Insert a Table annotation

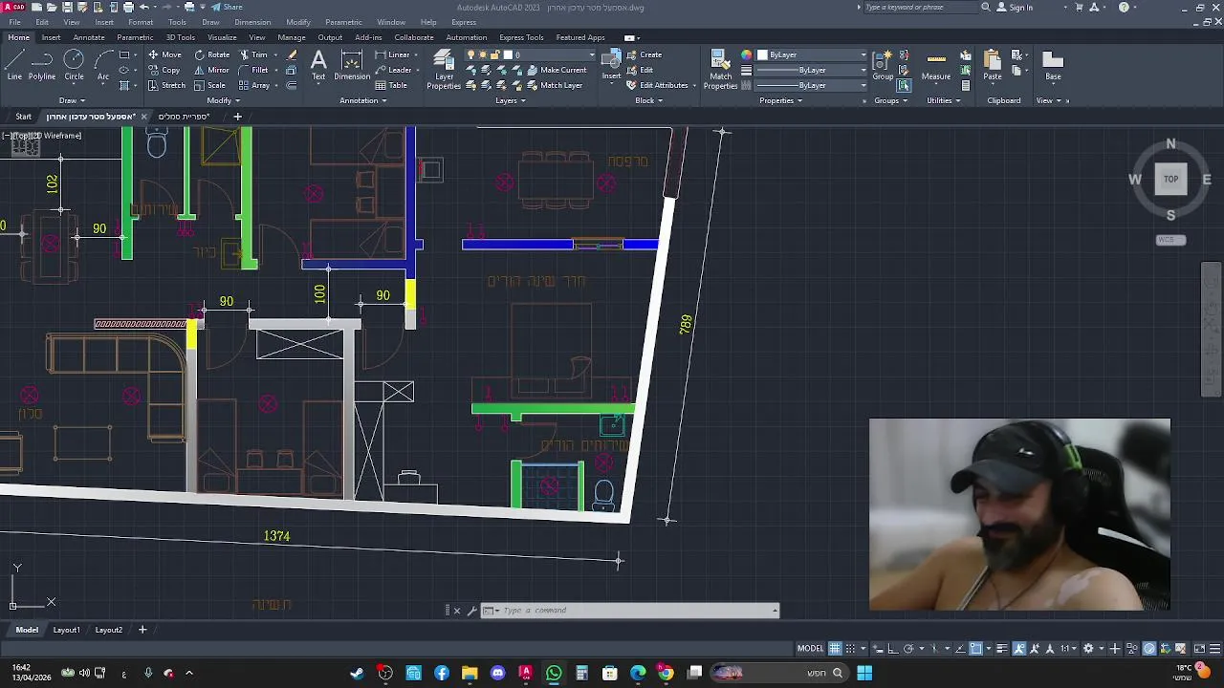(x=391, y=85)
